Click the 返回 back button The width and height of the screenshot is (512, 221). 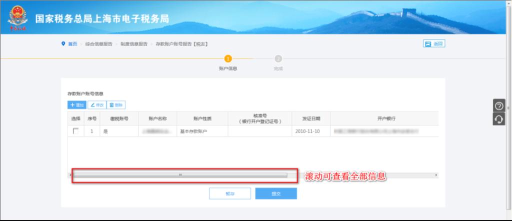[x=434, y=44]
